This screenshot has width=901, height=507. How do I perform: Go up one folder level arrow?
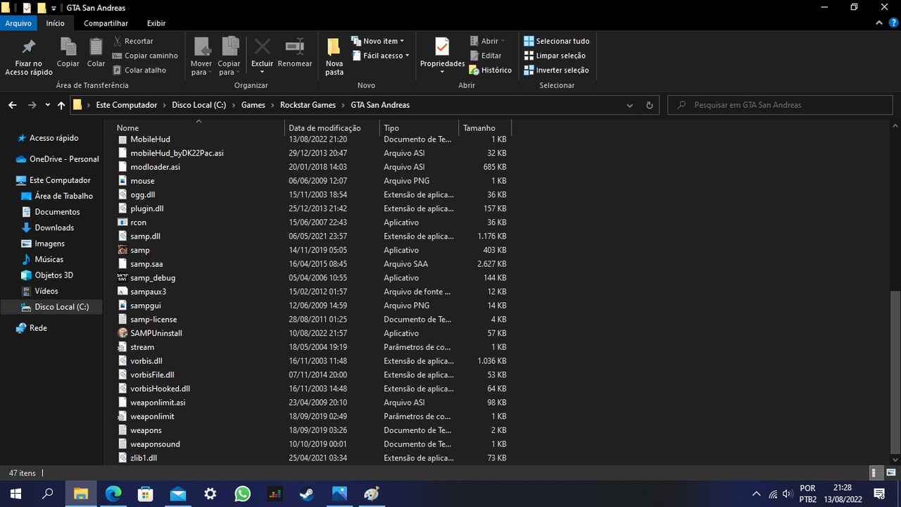(61, 105)
